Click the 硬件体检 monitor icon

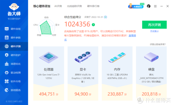7,29
